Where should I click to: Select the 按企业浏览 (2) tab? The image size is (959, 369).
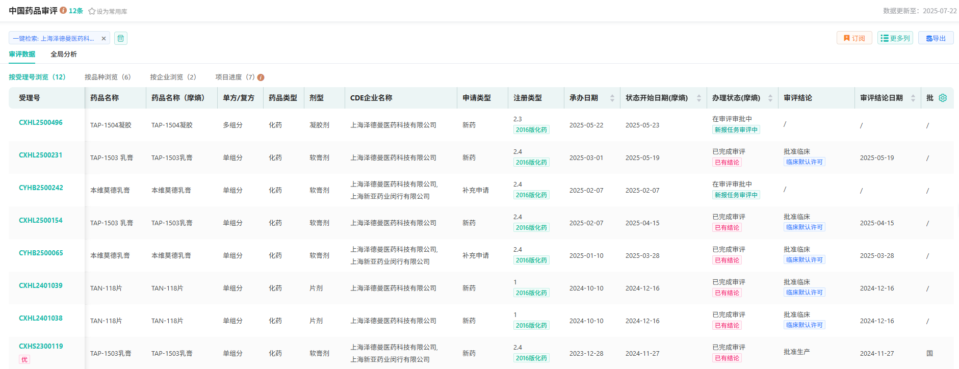tap(173, 77)
